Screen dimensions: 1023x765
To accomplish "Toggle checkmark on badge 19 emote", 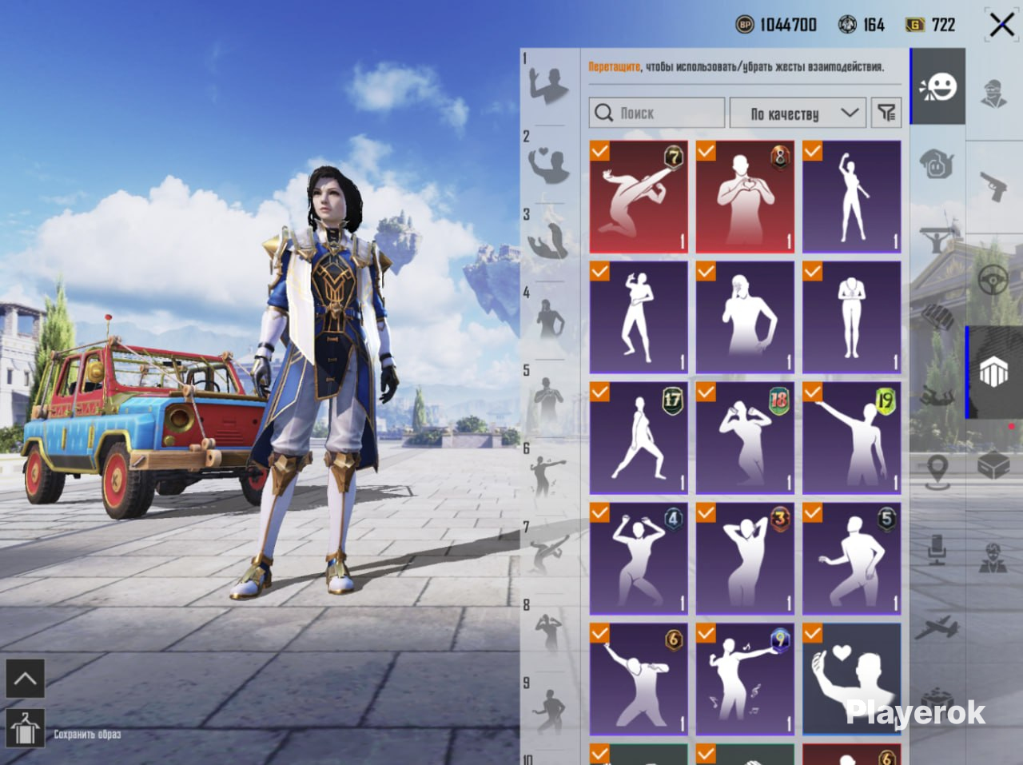I will [813, 392].
